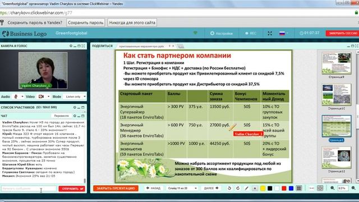Click the Greenfootglobal room title
359x202 pixels.
coord(71,33)
